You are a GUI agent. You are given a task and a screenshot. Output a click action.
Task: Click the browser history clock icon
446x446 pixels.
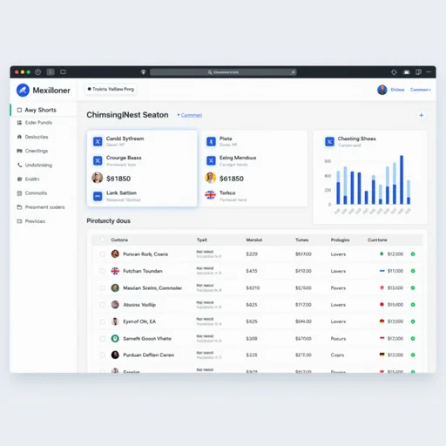click(x=37, y=72)
